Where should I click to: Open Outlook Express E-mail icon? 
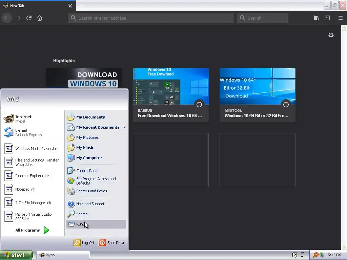click(8, 132)
